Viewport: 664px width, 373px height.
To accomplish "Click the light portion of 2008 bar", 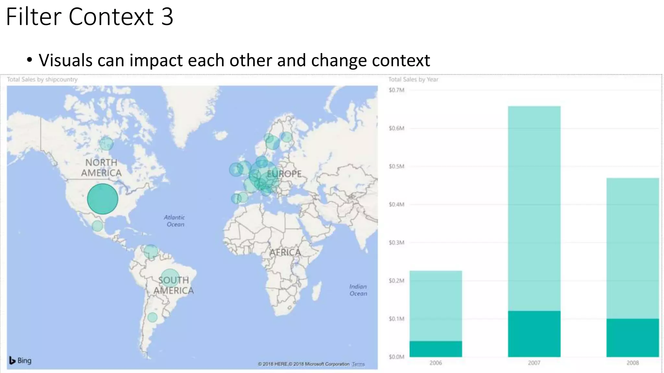I will [632, 248].
